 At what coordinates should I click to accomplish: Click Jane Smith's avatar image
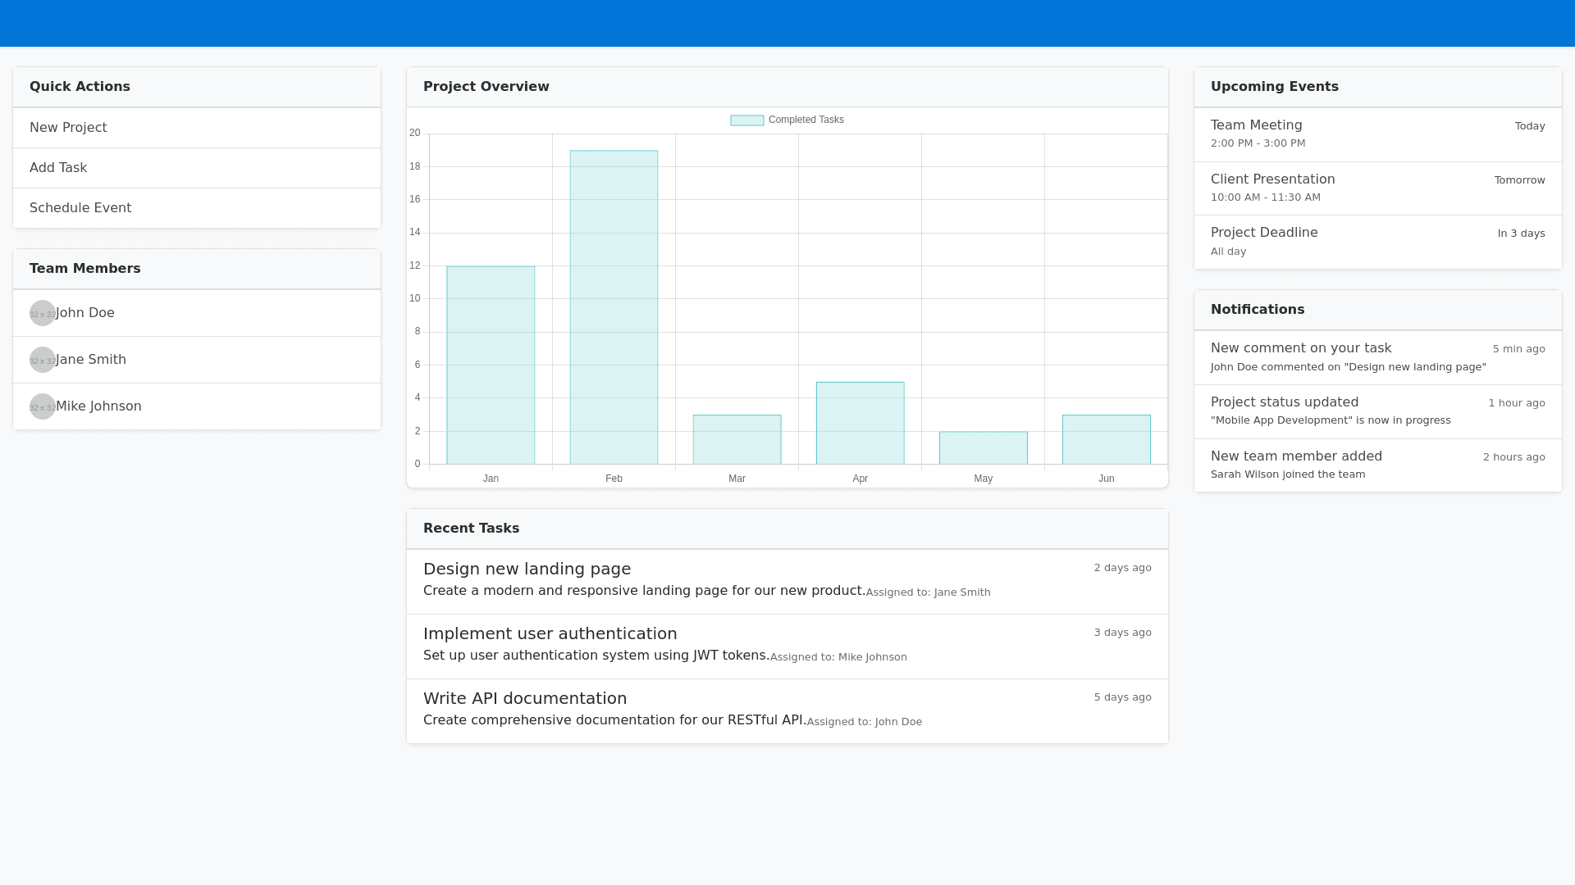[x=43, y=360]
